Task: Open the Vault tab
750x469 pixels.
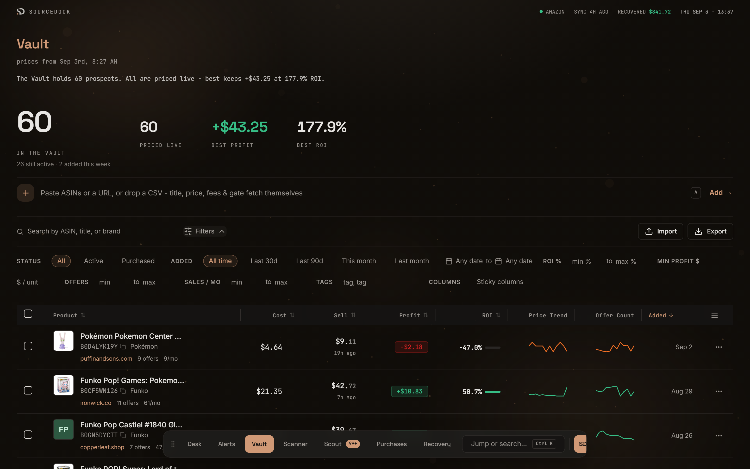Action: pyautogui.click(x=259, y=444)
